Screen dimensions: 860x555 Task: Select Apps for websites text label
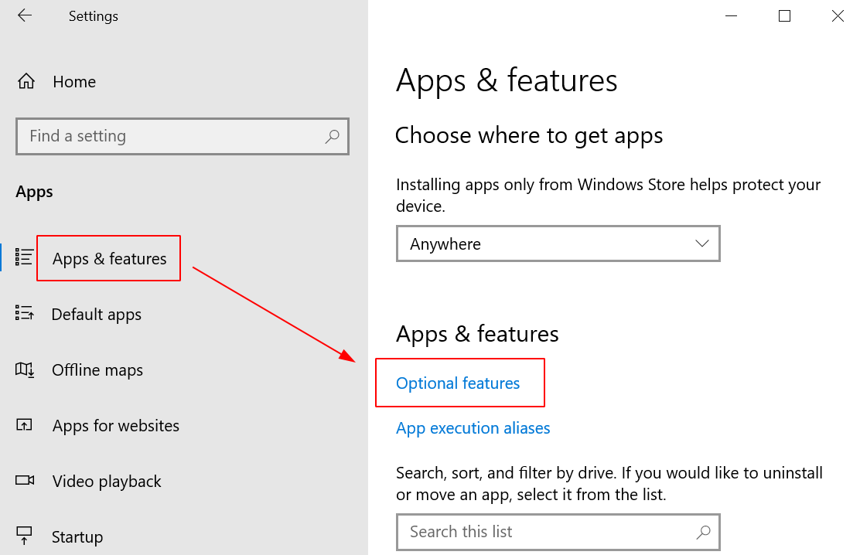116,426
